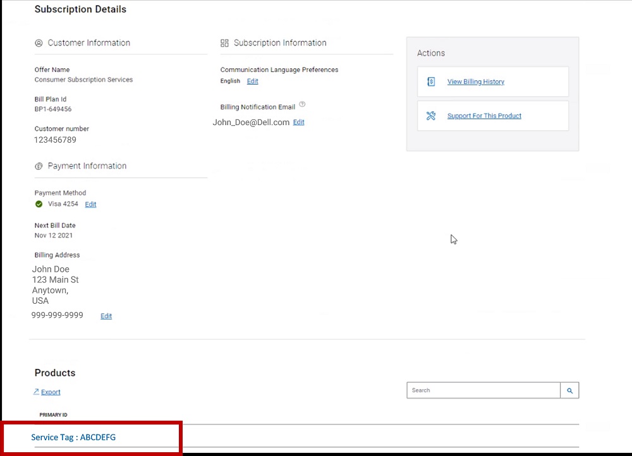Edit the Visa 4254 payment method
The image size is (632, 456).
(x=90, y=204)
